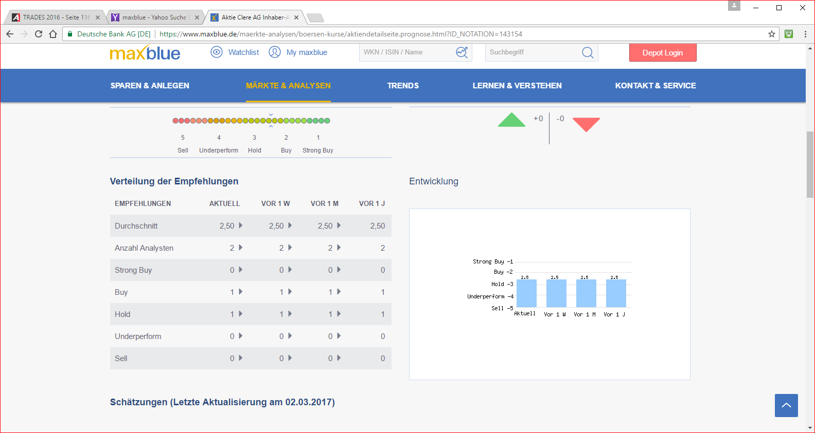Screen dimensions: 815x433
Task: Open Watchlist eye icon
Action: [x=217, y=52]
